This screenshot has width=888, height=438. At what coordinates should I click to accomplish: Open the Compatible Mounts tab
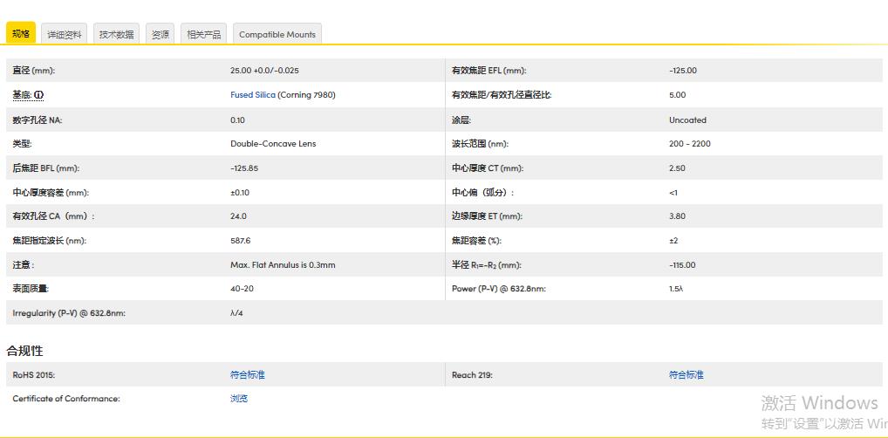[277, 34]
